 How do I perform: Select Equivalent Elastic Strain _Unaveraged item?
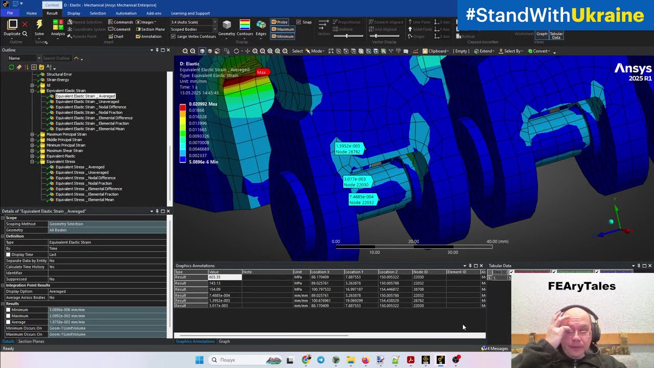[87, 102]
